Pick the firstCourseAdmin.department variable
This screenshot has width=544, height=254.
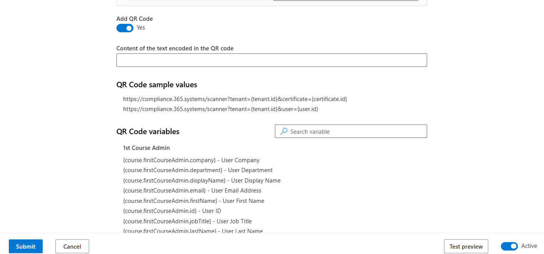tap(198, 170)
